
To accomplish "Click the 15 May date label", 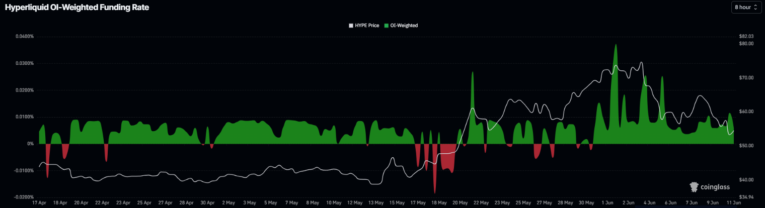I will [396, 202].
